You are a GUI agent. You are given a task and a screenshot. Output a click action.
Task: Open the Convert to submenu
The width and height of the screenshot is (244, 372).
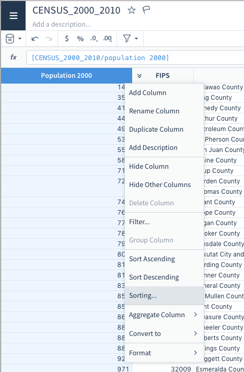164,333
